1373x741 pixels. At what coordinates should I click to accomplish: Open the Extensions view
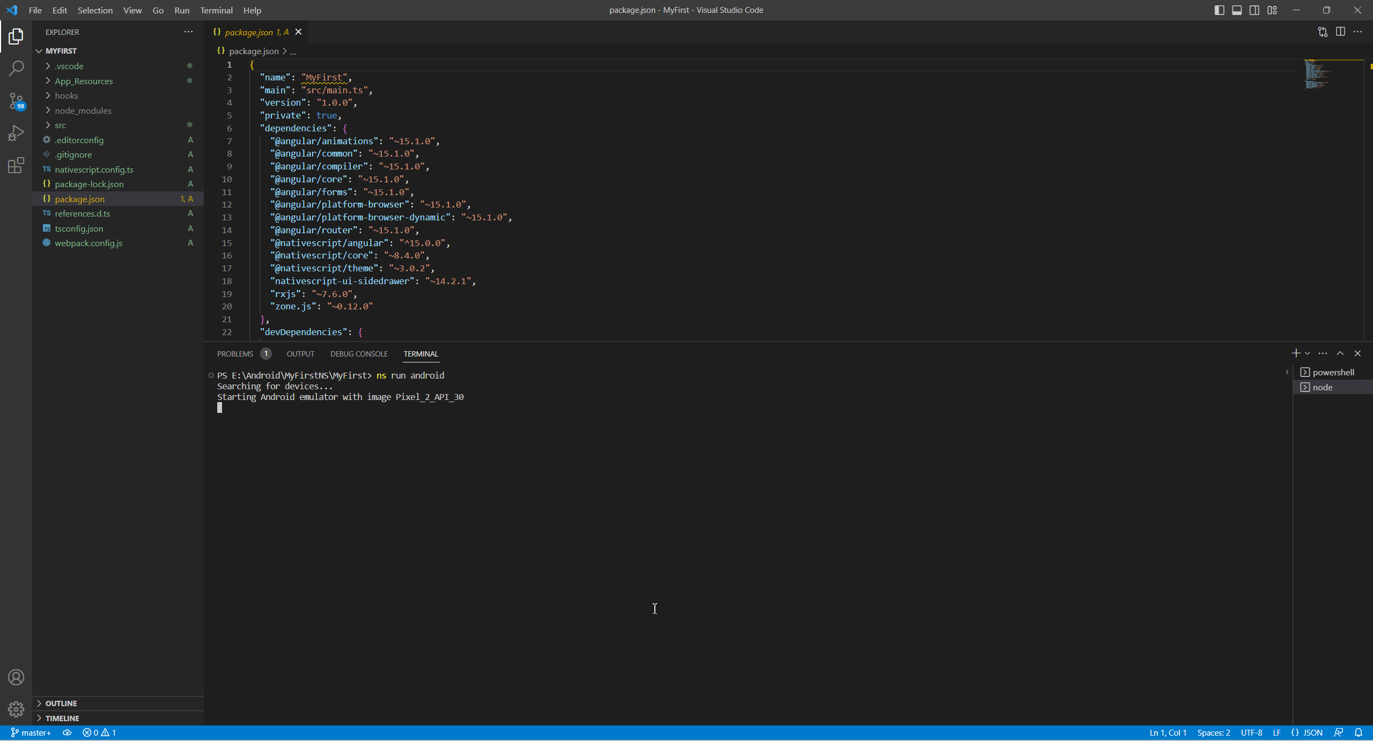[x=16, y=165]
